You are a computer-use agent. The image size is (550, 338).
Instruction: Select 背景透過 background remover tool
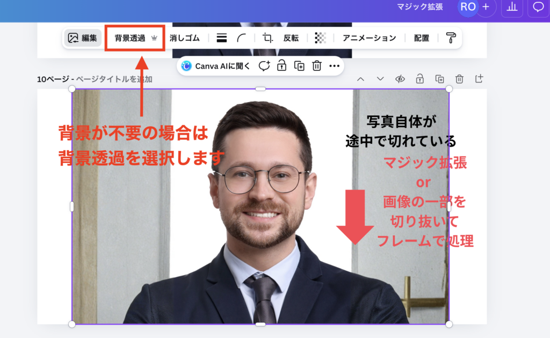pyautogui.click(x=135, y=38)
